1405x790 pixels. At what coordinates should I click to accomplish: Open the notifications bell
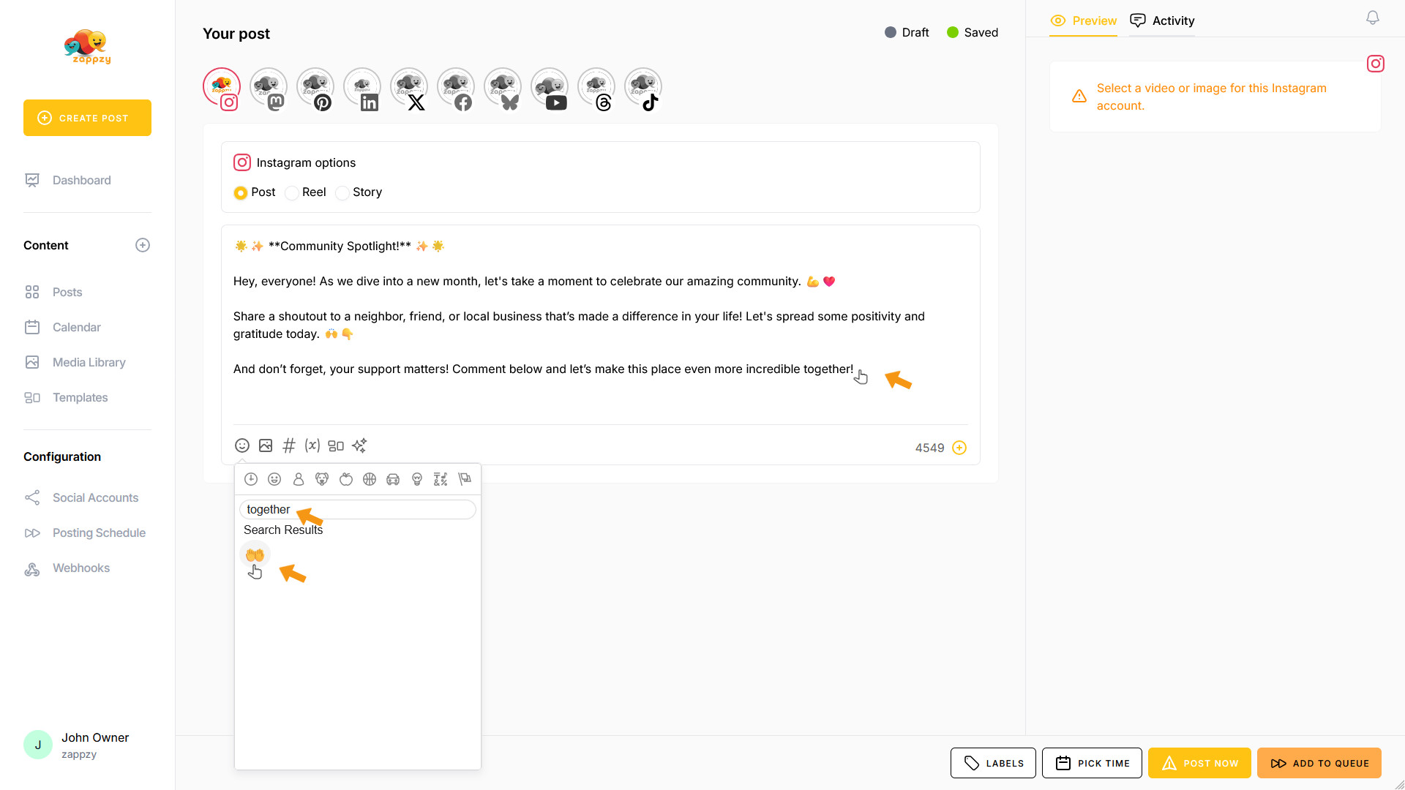(x=1373, y=18)
